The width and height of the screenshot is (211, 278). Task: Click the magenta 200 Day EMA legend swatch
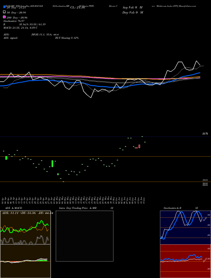point(4,17)
